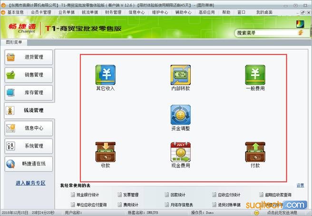Click the 进入服务专区 link

point(30,183)
